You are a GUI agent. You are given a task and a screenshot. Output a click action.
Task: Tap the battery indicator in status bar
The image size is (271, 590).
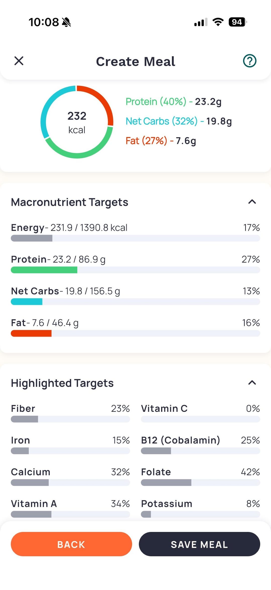237,22
